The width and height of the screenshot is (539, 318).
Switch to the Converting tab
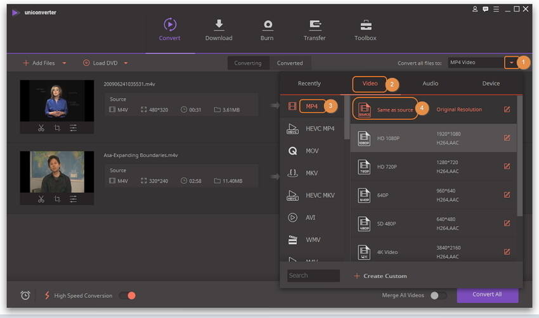248,63
